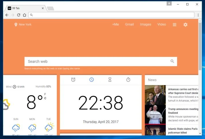Viewport: 205px width, 139px height.
Task: Reload the page with refresh icon
Action: coord(19,15)
